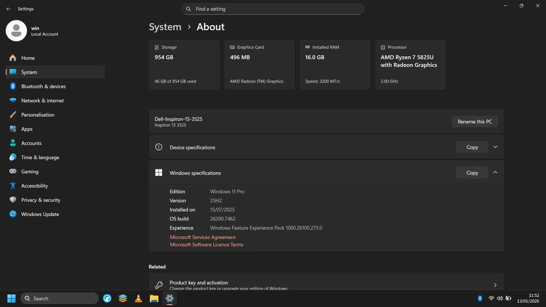The width and height of the screenshot is (546, 307).
Task: Click the Find a setting search box
Action: 273,9
